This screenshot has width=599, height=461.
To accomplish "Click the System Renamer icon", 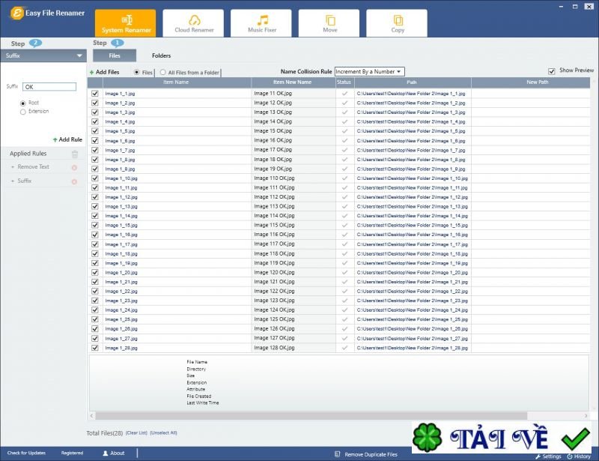I will [x=127, y=19].
